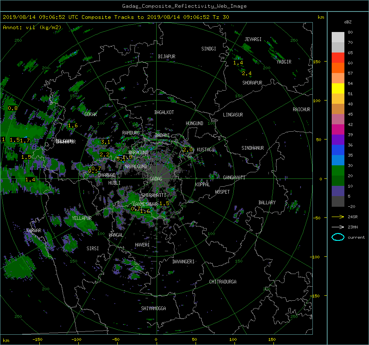Click the UTC Composite Tracks timestamp header
This screenshot has height=345, width=369.
coord(116,17)
